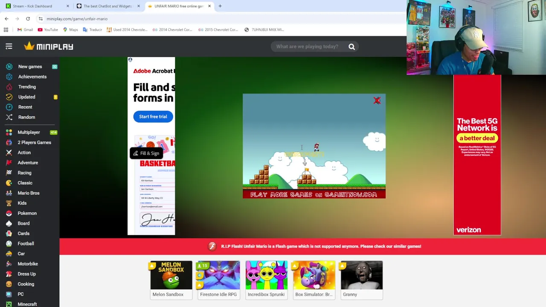Close the Kick Dashboard tab
The height and width of the screenshot is (307, 546).
click(x=67, y=6)
